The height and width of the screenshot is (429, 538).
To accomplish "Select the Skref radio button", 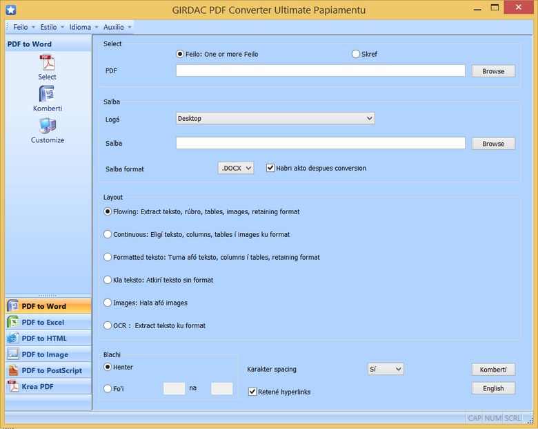I will (x=356, y=54).
